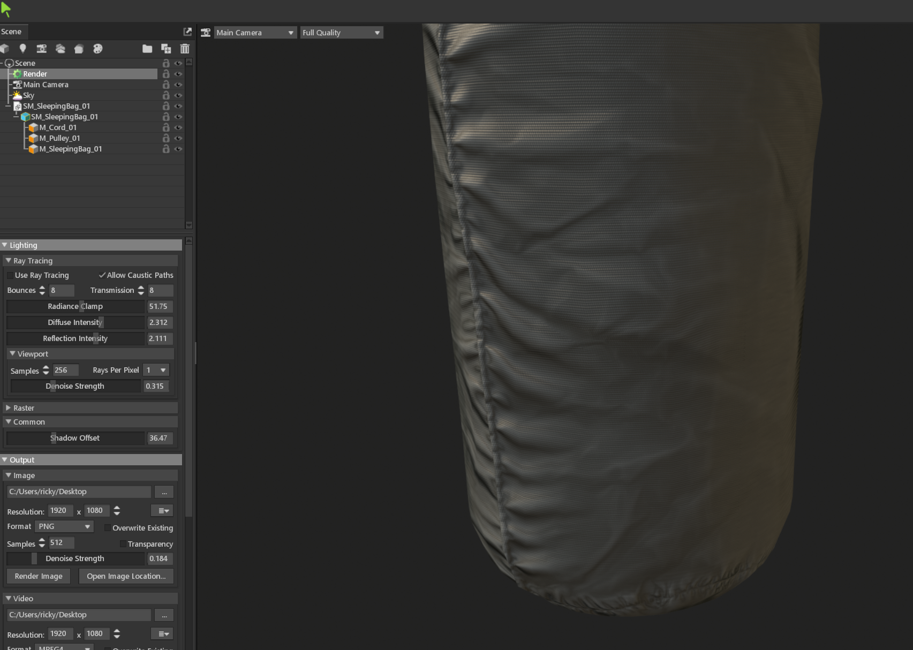Adjust the Radiance Clamp slider
913x650 pixels.
(76, 306)
